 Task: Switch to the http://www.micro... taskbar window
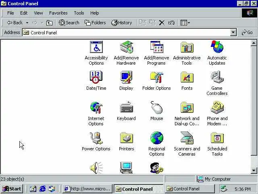87,189
